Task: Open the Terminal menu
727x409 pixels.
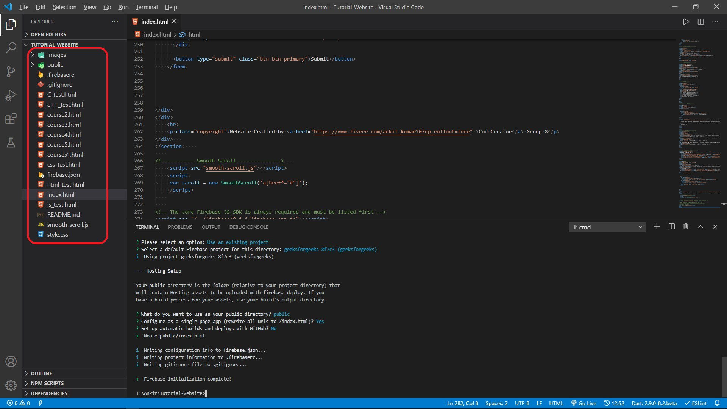Action: (147, 7)
